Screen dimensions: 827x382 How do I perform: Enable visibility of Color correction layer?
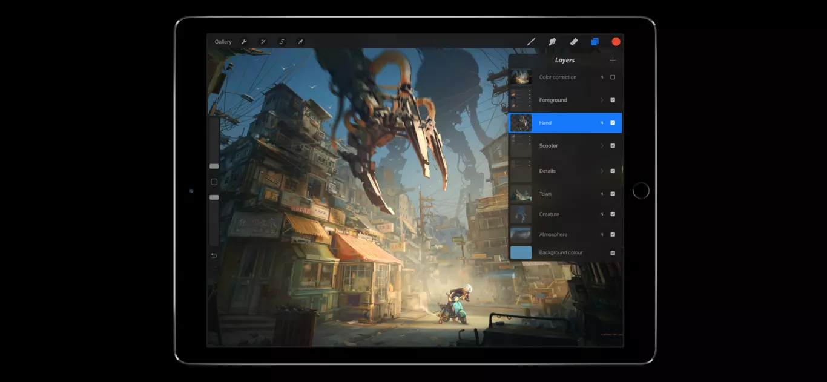click(613, 77)
